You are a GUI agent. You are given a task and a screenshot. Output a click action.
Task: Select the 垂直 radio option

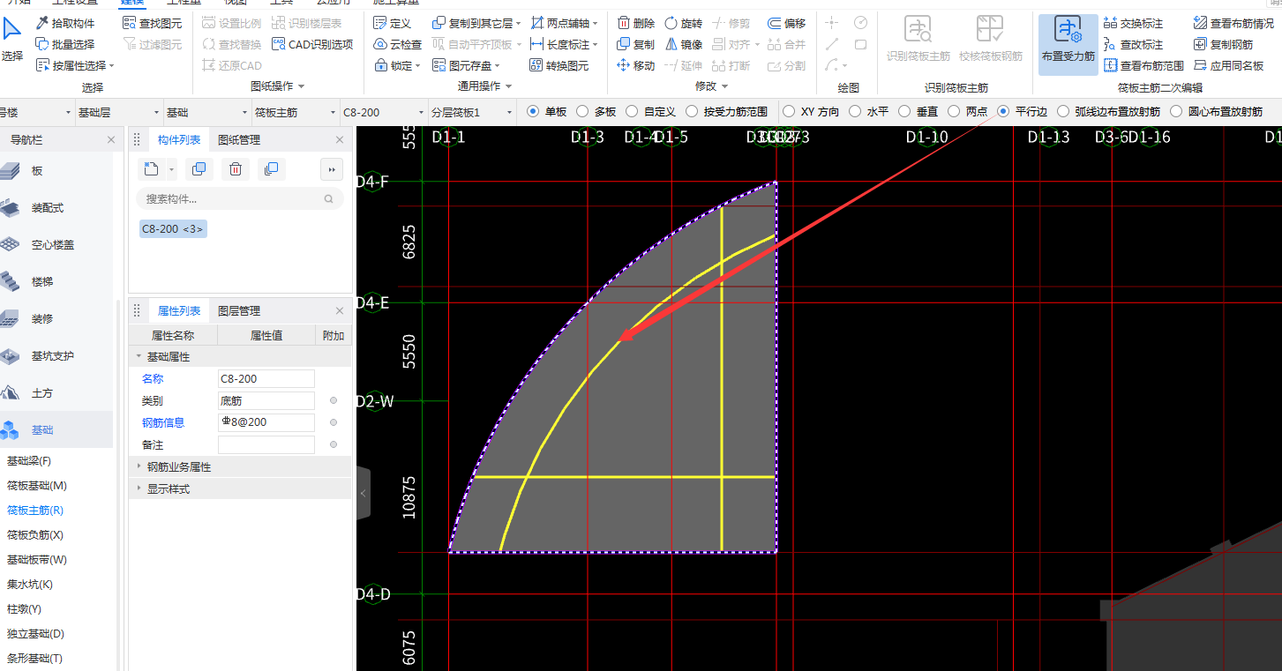pos(918,111)
